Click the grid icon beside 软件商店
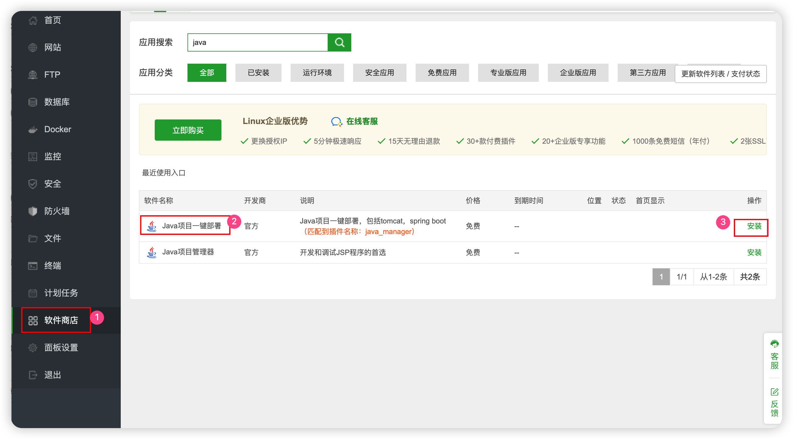The width and height of the screenshot is (793, 439). pyautogui.click(x=33, y=320)
